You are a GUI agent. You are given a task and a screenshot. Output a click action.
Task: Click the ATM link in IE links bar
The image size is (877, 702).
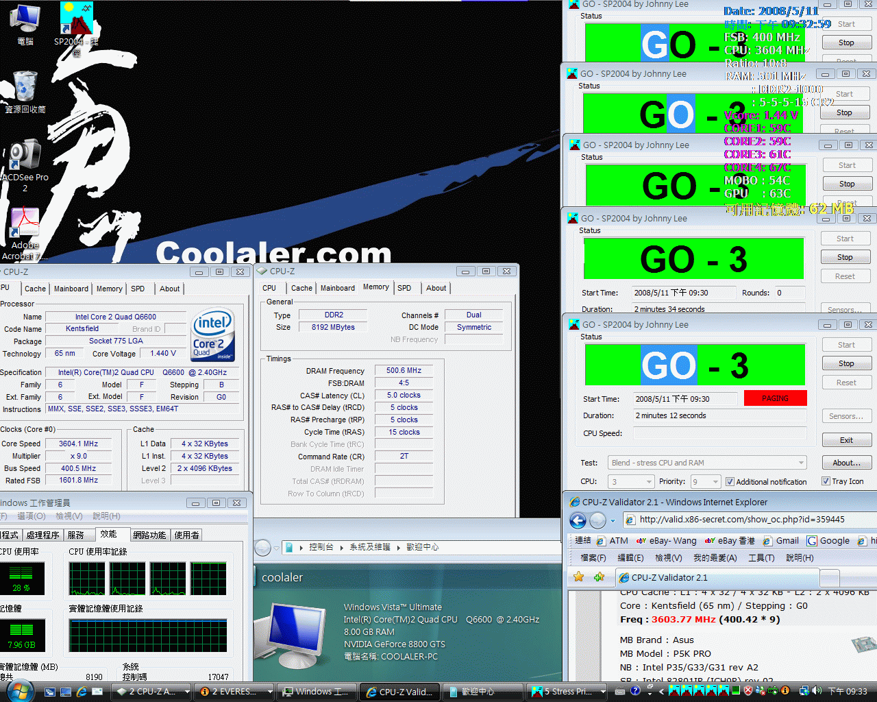[x=612, y=541]
